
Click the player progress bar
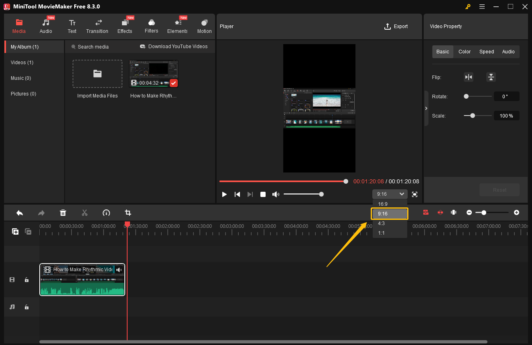[283, 181]
